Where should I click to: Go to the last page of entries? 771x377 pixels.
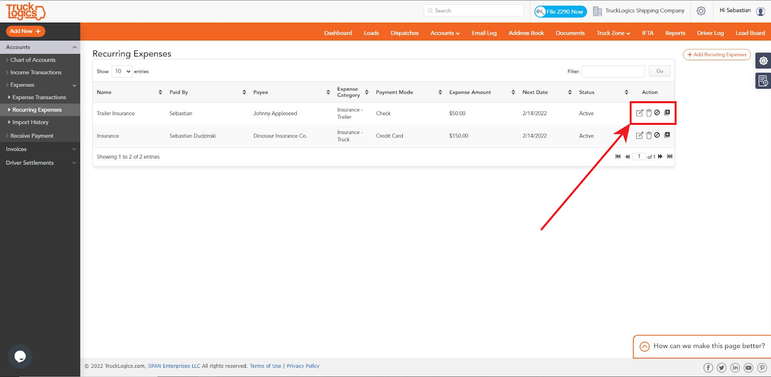click(x=670, y=157)
